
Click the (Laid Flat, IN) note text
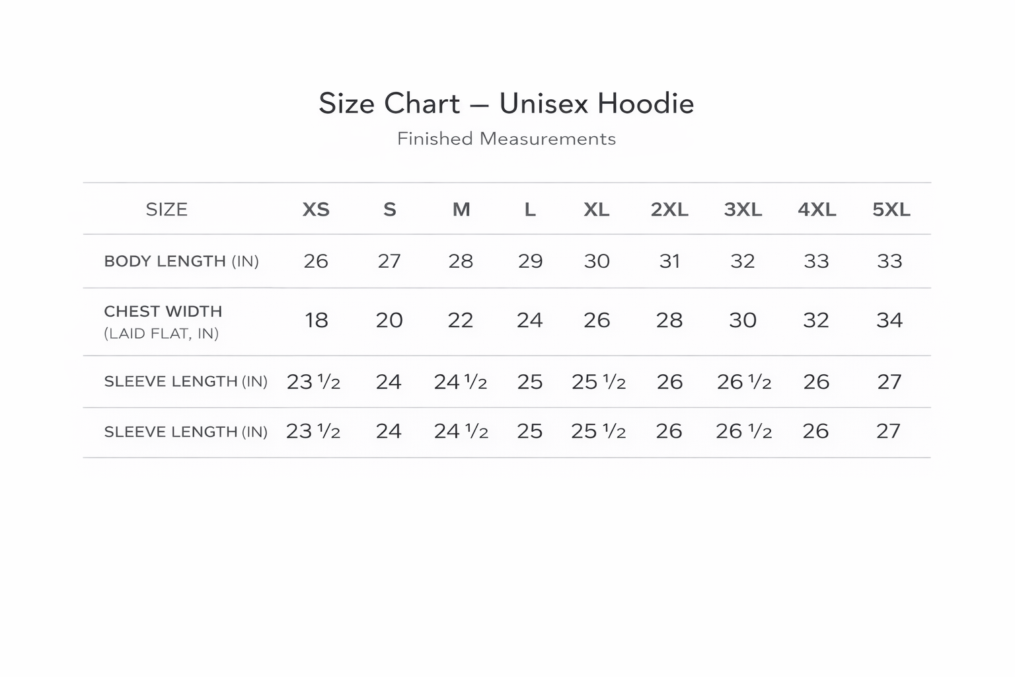161,333
